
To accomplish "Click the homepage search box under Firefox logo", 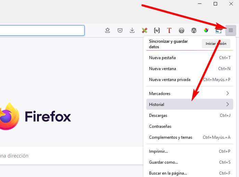I will tap(68, 155).
